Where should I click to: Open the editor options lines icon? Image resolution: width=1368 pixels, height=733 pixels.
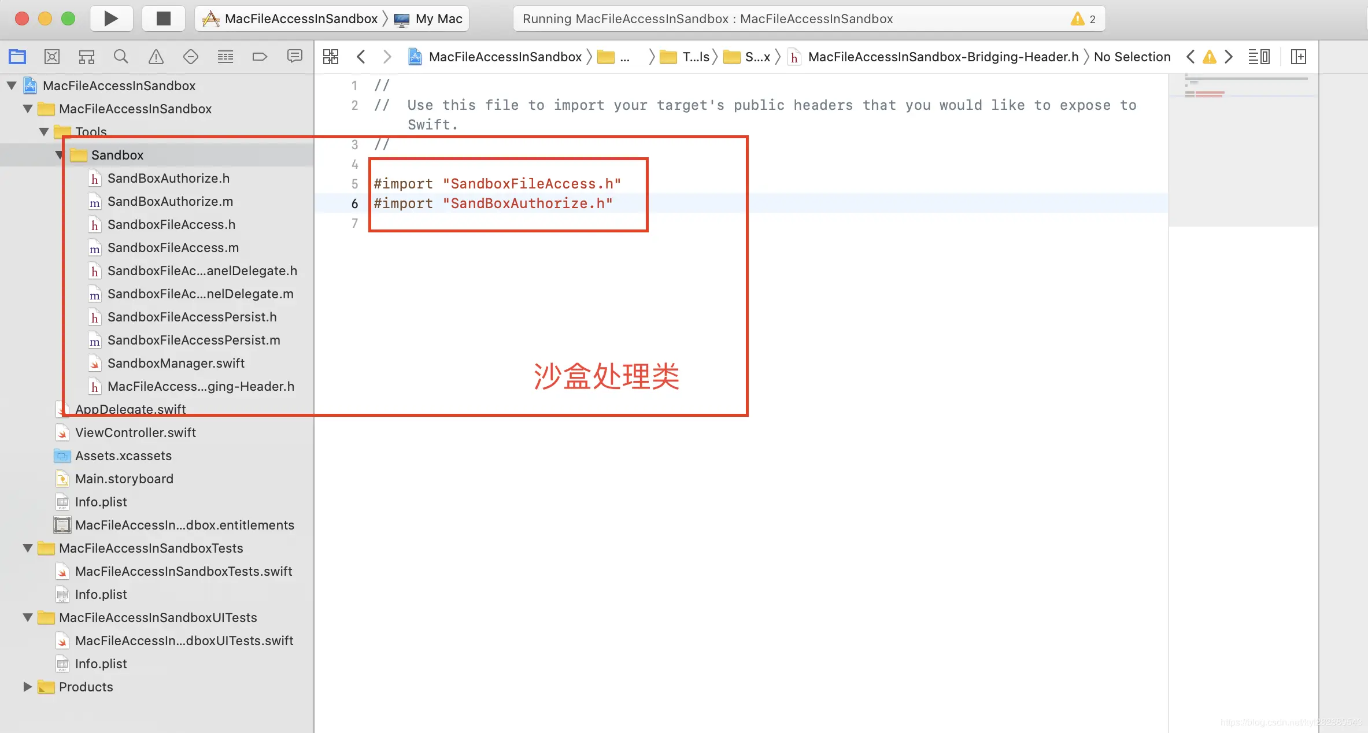(x=1259, y=57)
